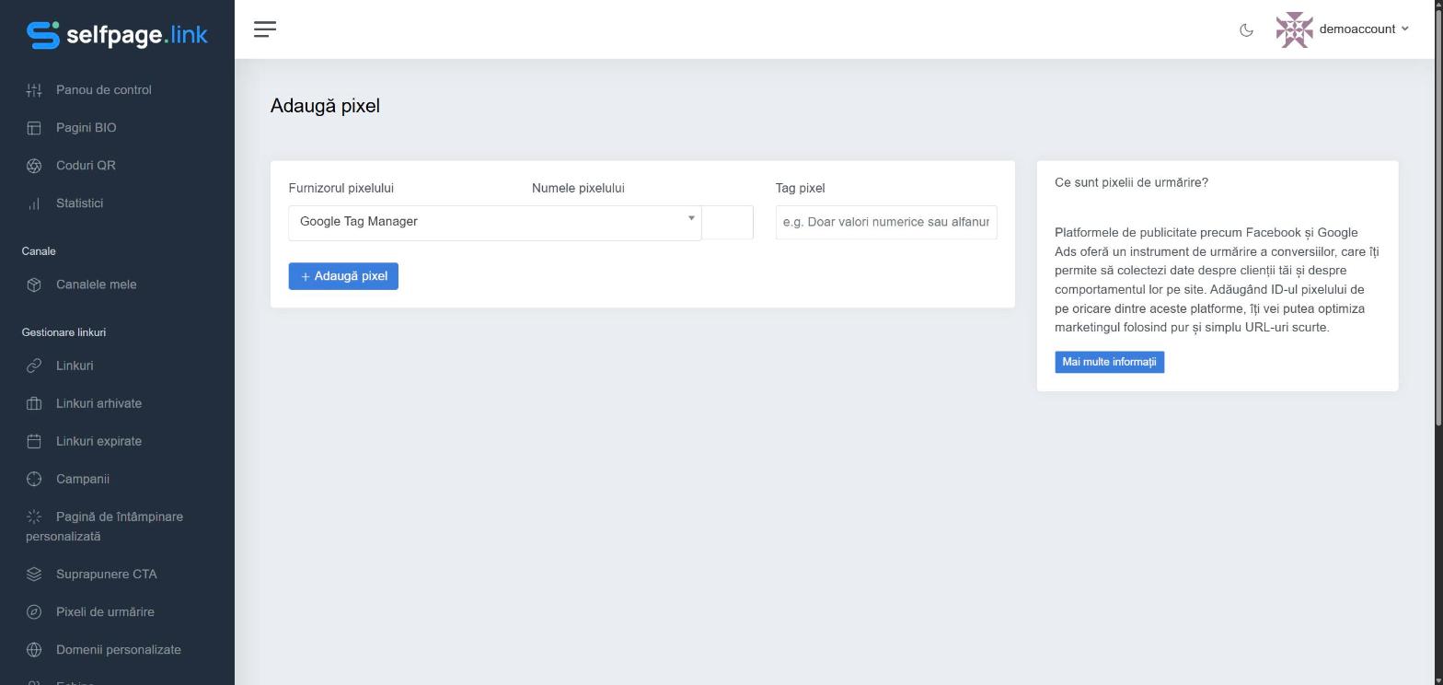
Task: Open Panou de control sliders icon
Action: [x=34, y=90]
